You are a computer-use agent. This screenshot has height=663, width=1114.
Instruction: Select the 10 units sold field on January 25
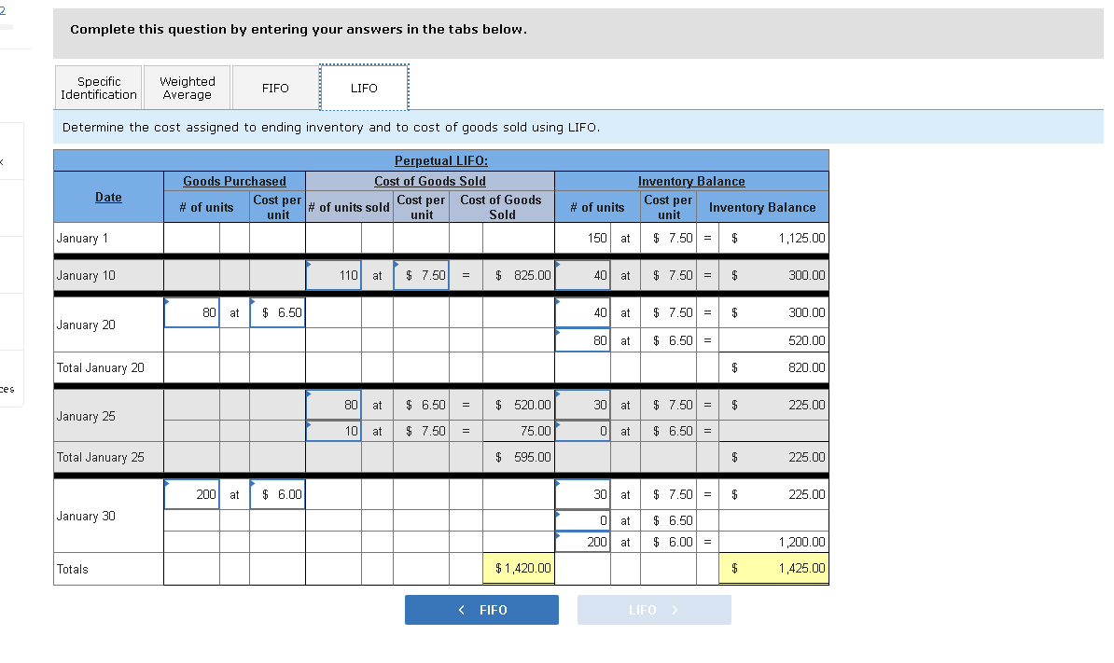pyautogui.click(x=333, y=431)
